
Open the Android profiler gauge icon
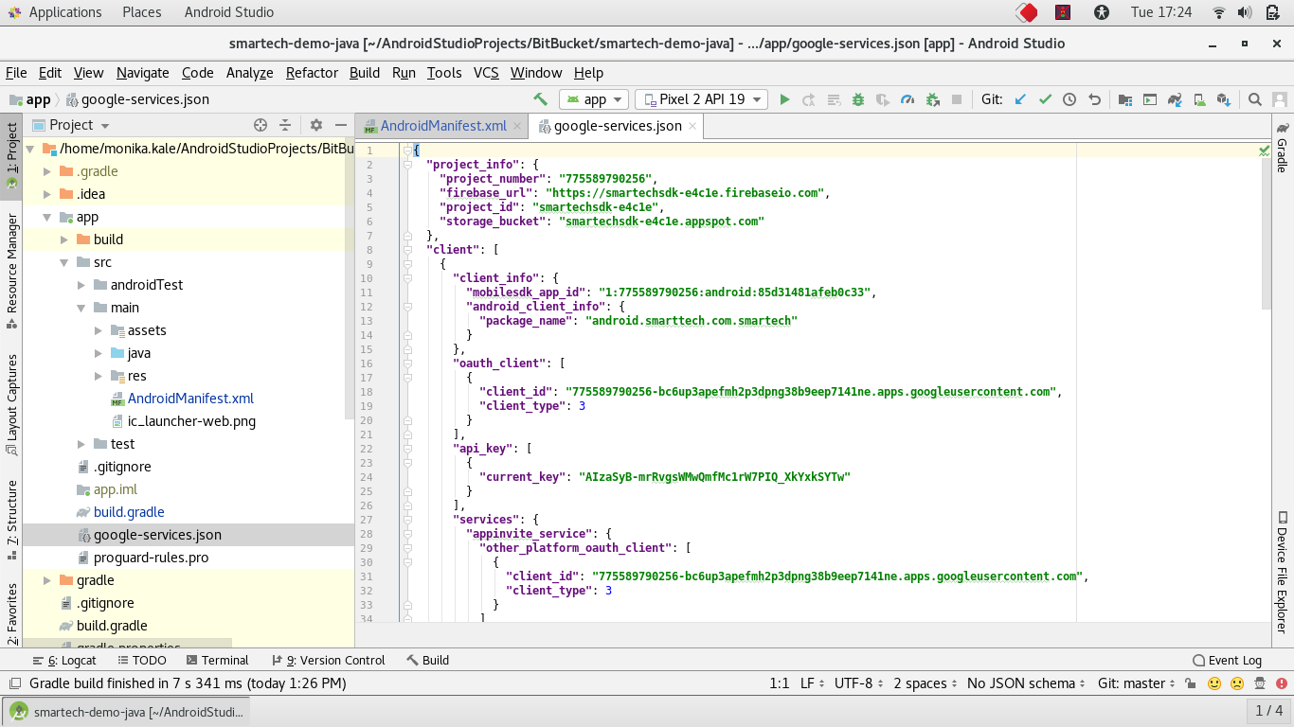pyautogui.click(x=908, y=98)
